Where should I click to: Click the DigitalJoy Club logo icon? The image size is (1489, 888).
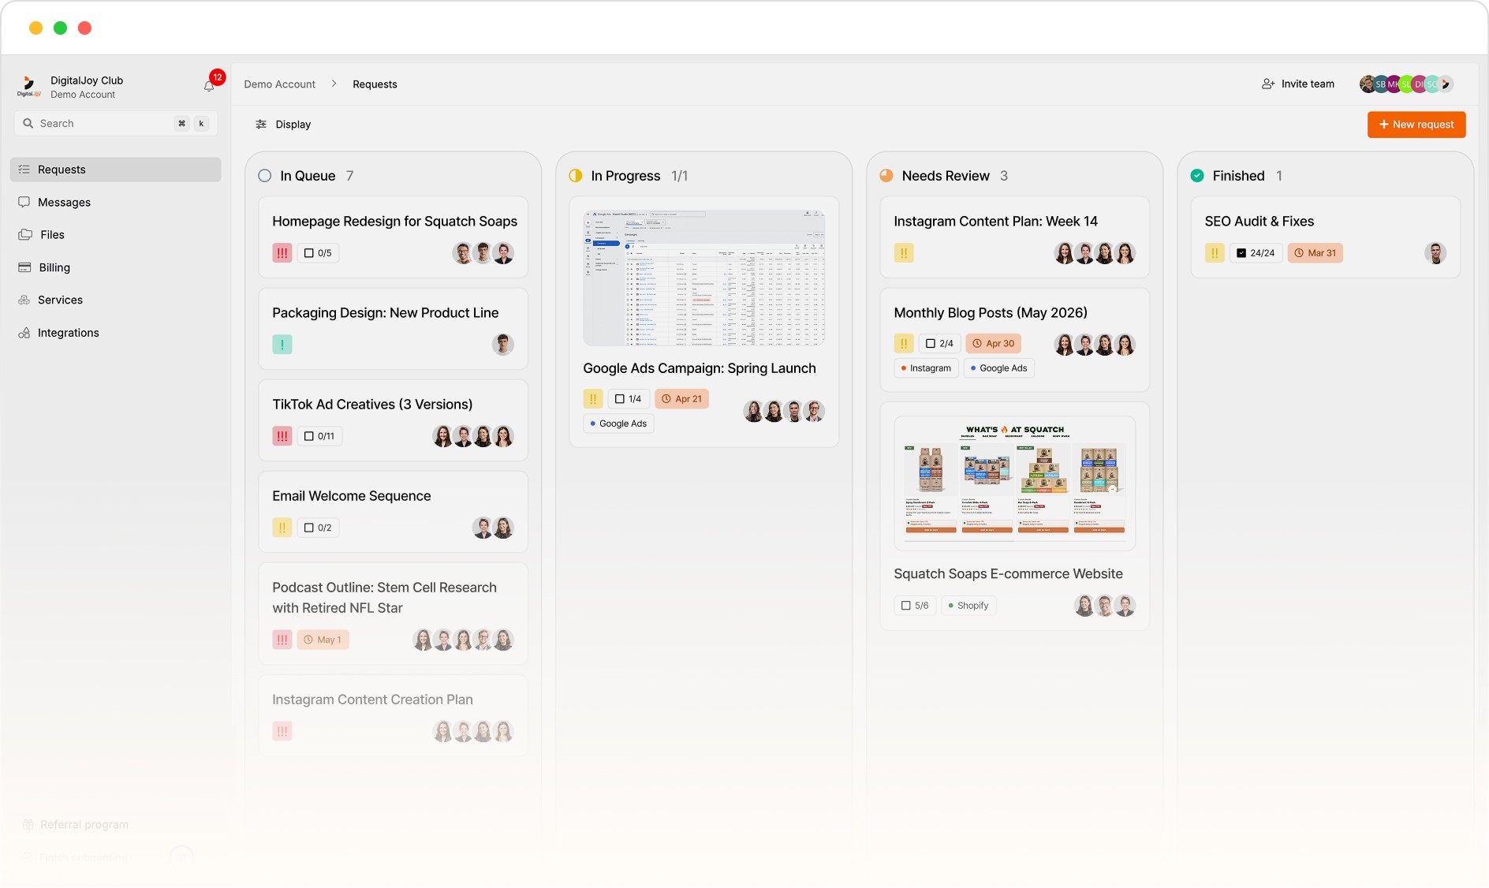click(x=29, y=86)
